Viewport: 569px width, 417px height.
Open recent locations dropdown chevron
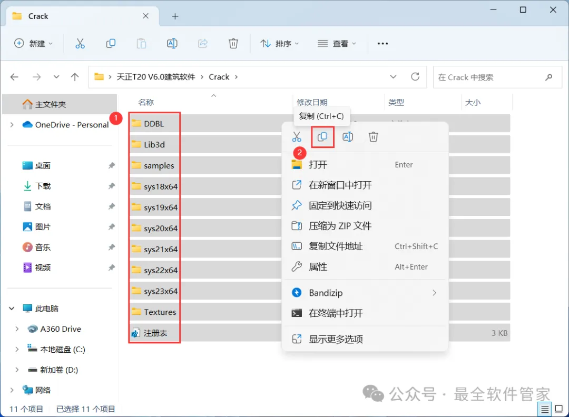point(56,77)
